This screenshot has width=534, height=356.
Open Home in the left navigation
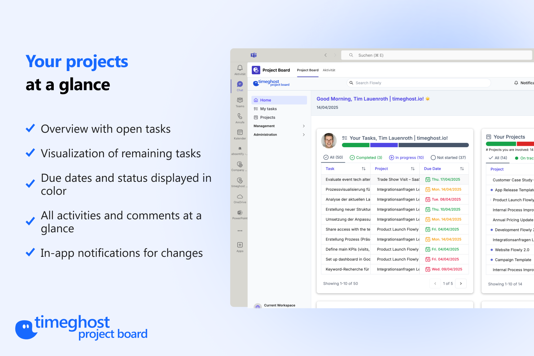[279, 100]
